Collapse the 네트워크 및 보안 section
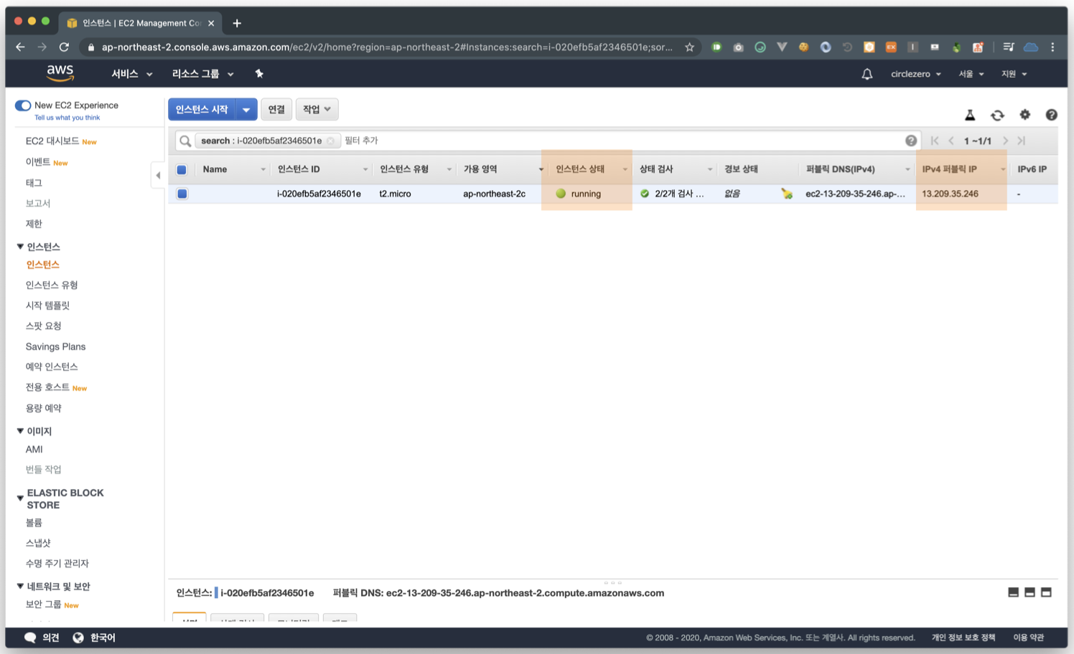The image size is (1074, 654). coord(20,586)
